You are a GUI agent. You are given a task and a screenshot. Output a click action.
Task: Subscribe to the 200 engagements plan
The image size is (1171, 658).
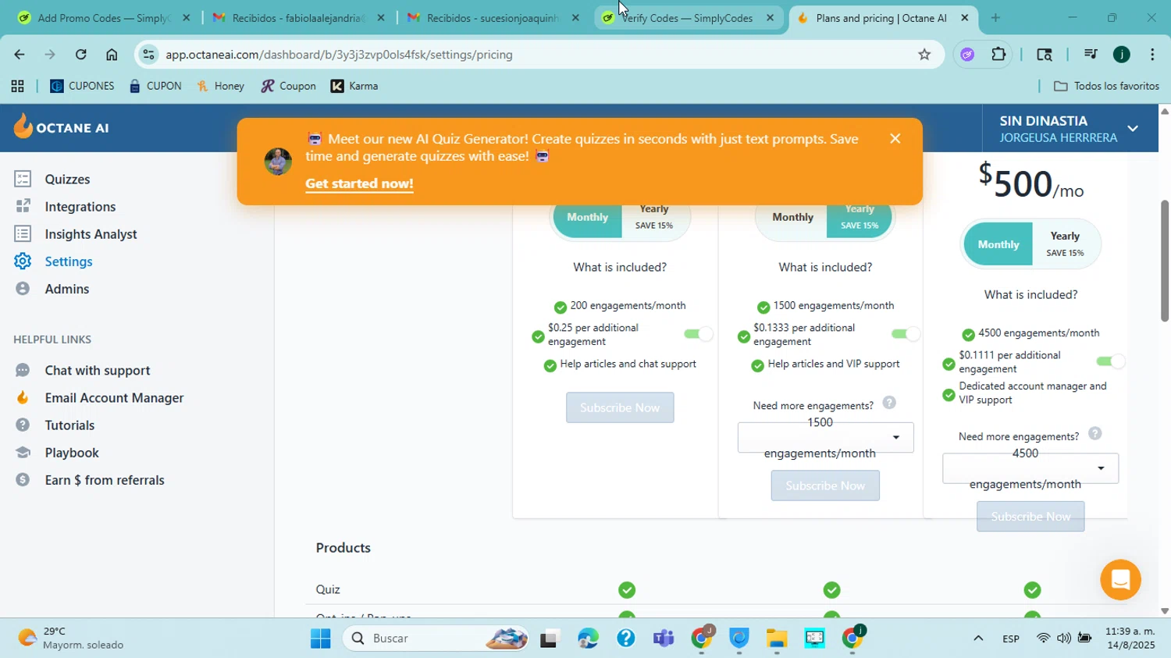click(620, 407)
